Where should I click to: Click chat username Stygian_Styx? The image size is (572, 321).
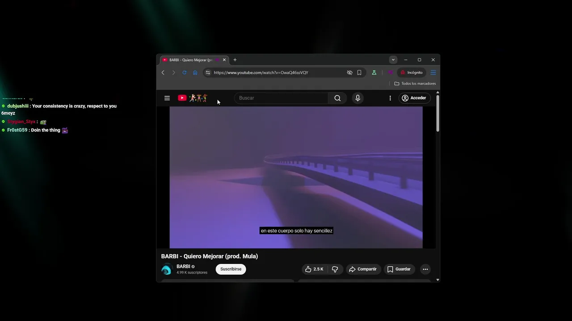click(21, 122)
